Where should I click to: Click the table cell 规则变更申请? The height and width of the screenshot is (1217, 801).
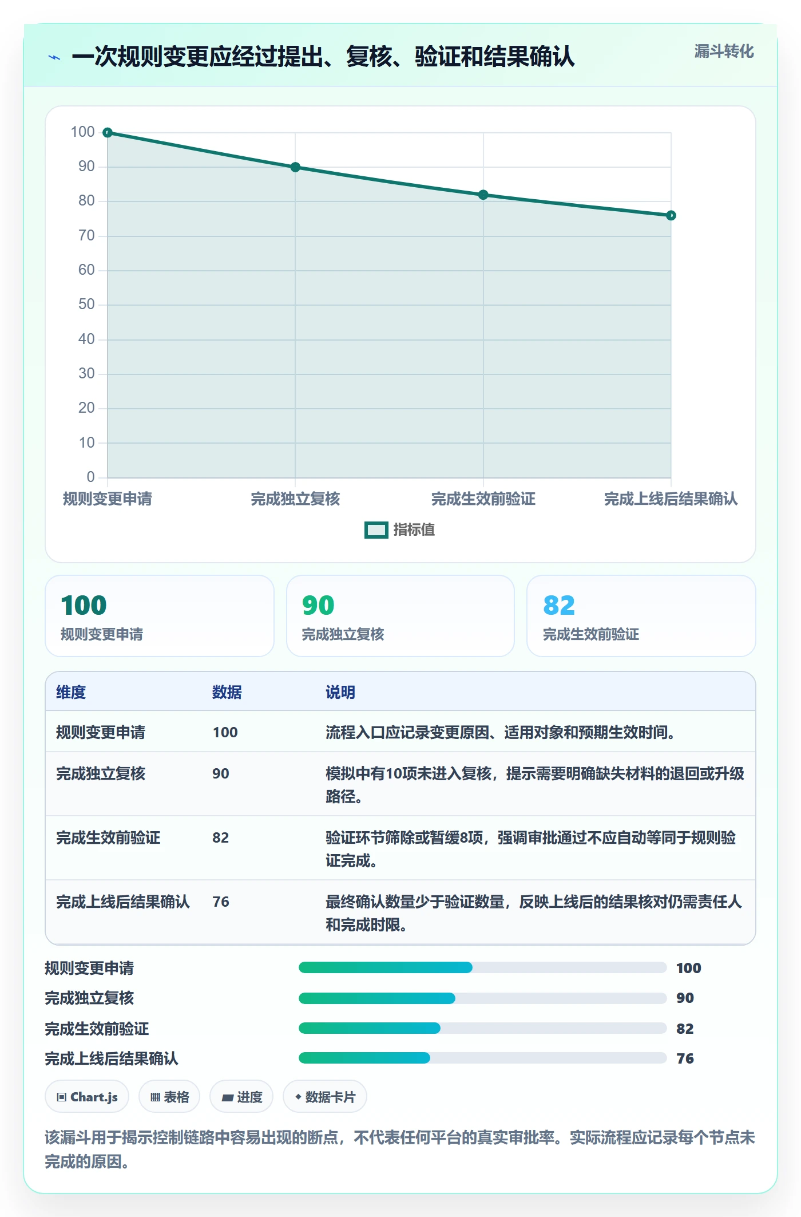coord(101,733)
